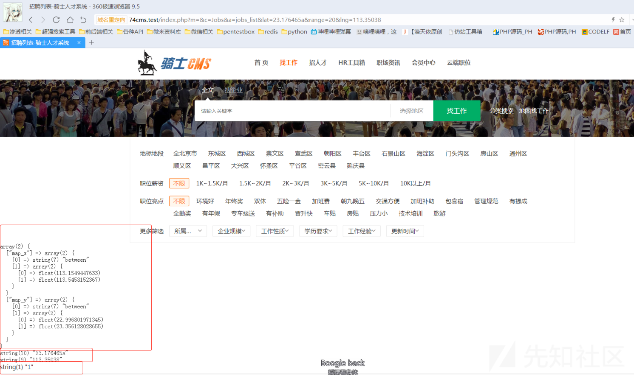Viewport: 634px width, 375px height.
Task: Open the 地图找工作 link
Action: pos(533,111)
